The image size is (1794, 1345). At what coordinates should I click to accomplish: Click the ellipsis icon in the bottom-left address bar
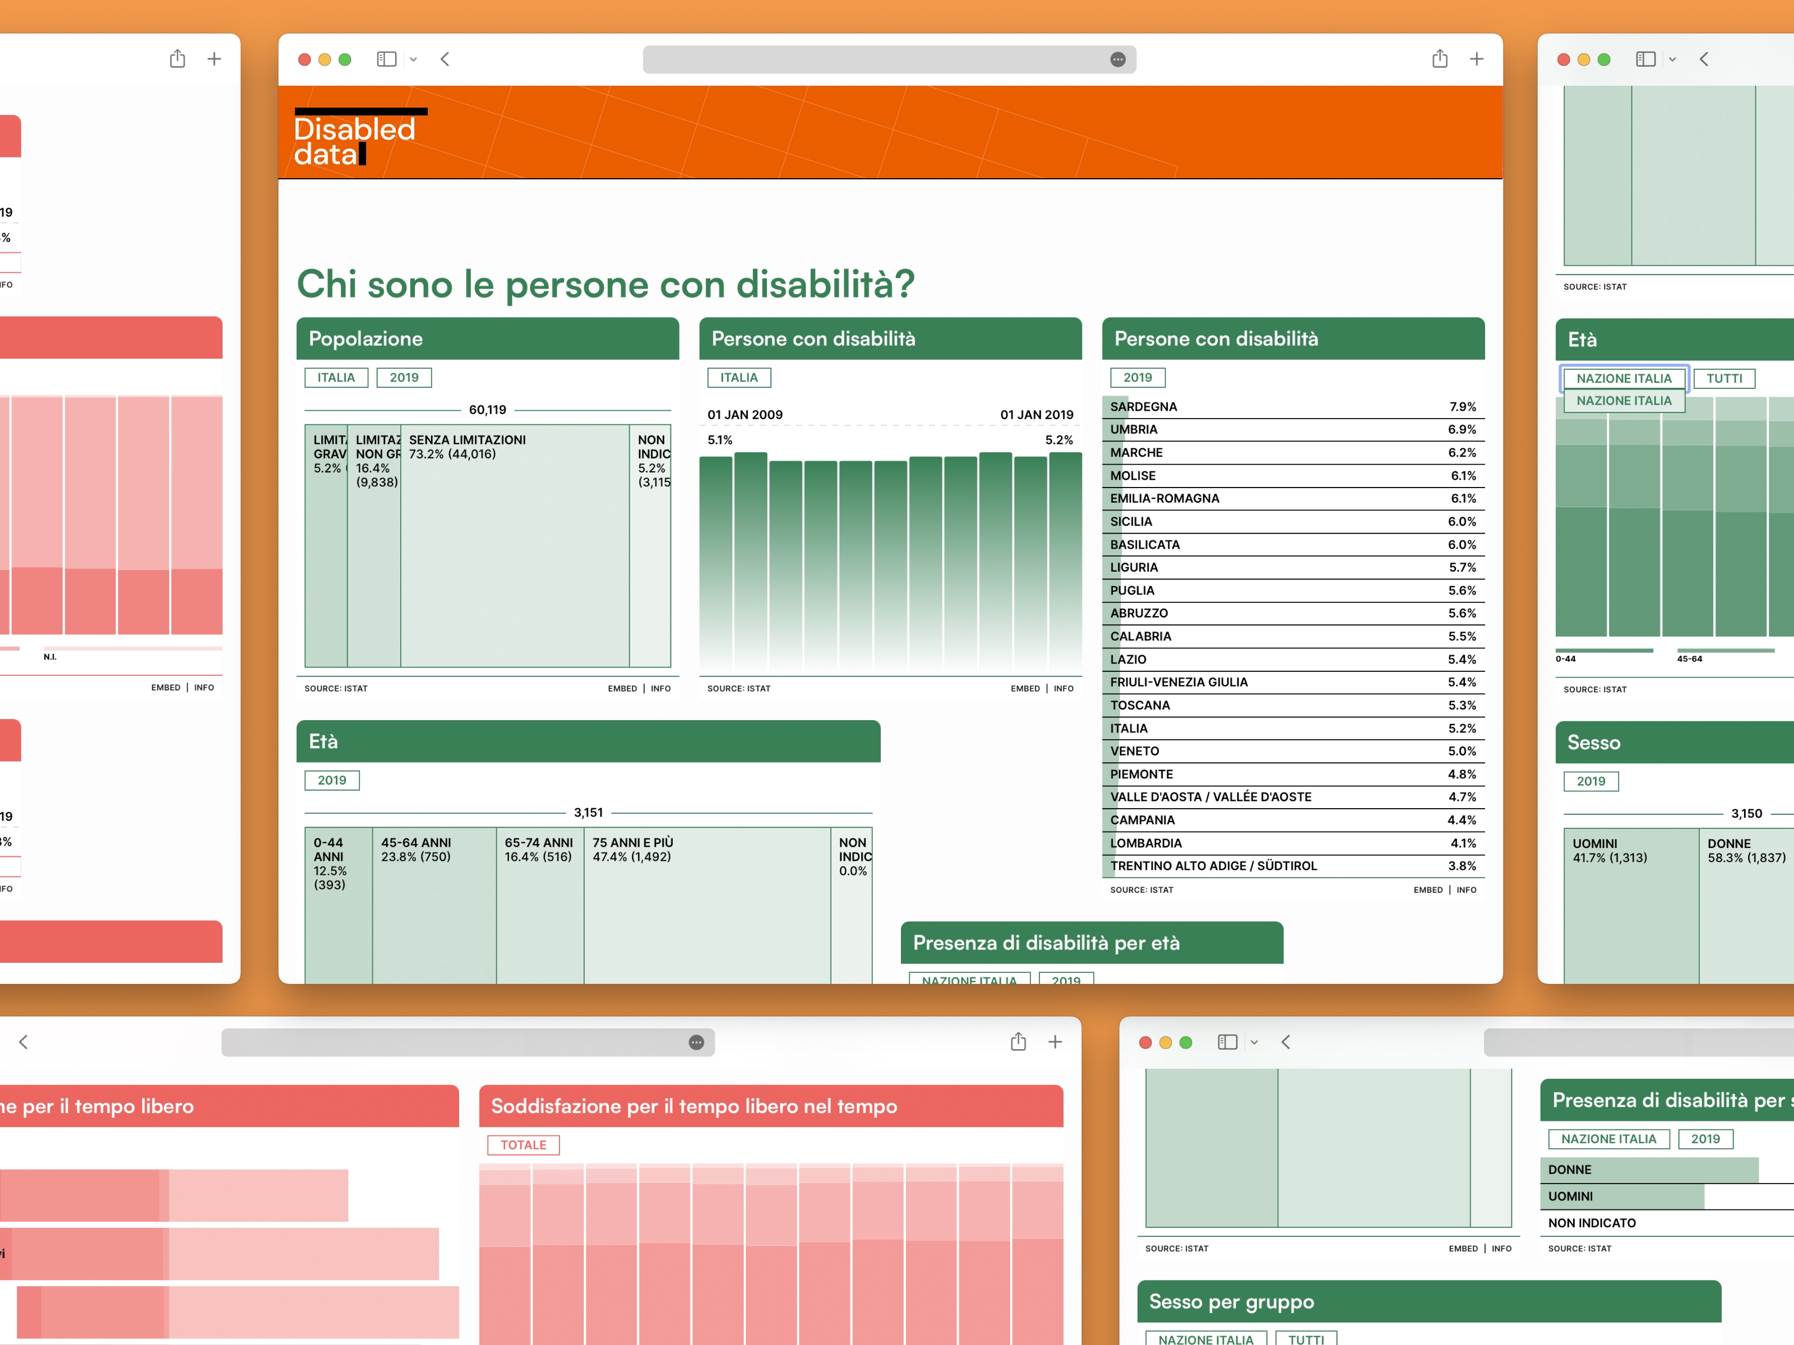point(696,1042)
